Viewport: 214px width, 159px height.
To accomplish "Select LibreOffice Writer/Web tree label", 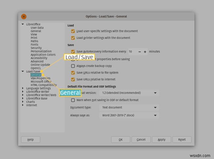I will tap(41, 95).
